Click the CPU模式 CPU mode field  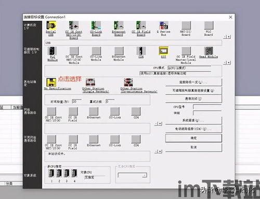point(189,68)
